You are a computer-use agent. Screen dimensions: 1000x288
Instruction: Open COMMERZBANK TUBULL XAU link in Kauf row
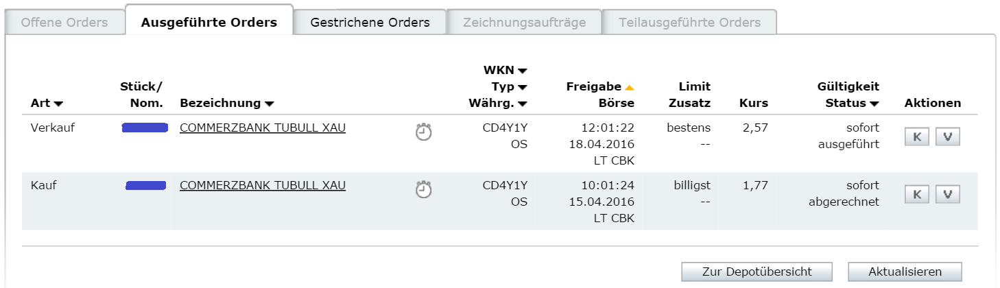pyautogui.click(x=263, y=185)
